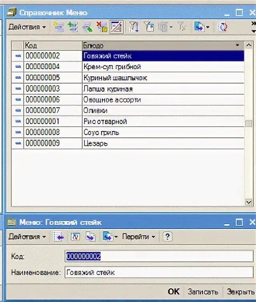The height and width of the screenshot is (302, 256).
Task: Click the Copy item toolbar icon
Action: 73,27
